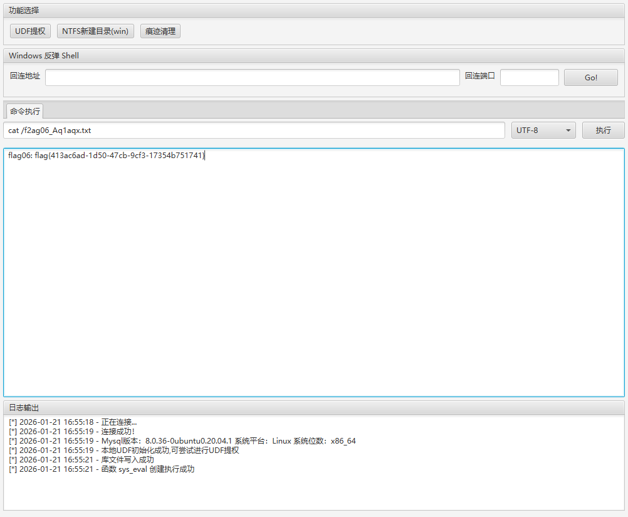Select the 库文件写入成功 log entry

point(81,460)
